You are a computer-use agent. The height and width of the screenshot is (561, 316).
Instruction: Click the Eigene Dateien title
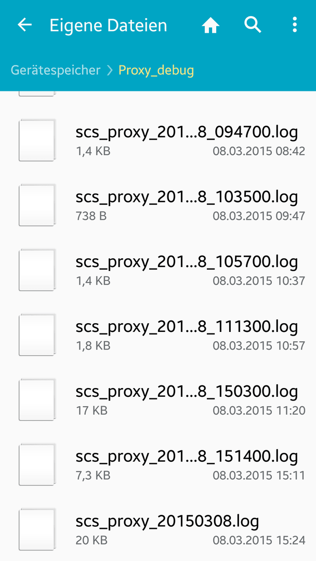pyautogui.click(x=108, y=25)
